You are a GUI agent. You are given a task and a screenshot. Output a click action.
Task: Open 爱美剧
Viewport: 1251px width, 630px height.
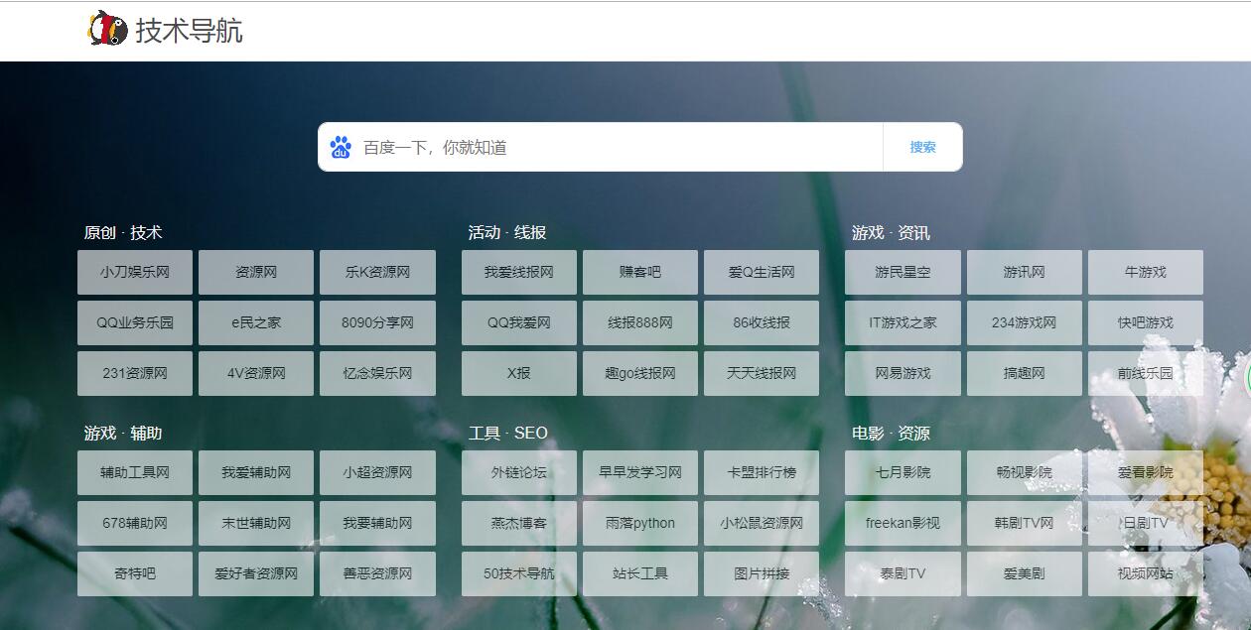pos(1024,573)
